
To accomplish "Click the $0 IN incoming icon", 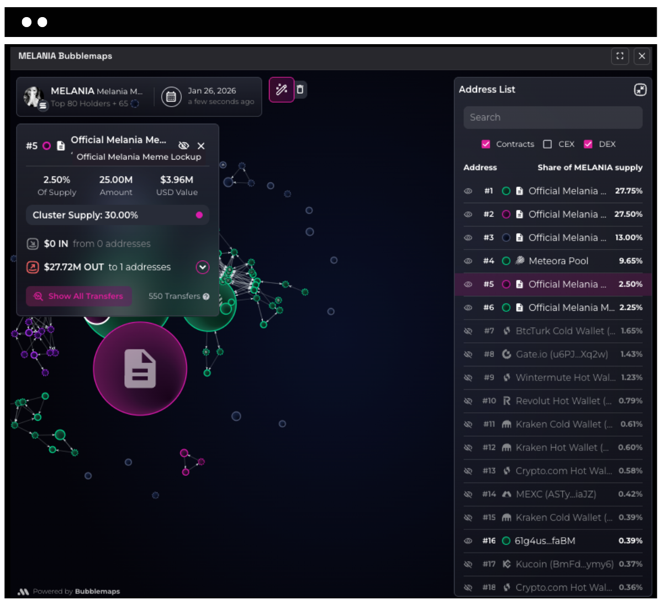I will click(33, 243).
